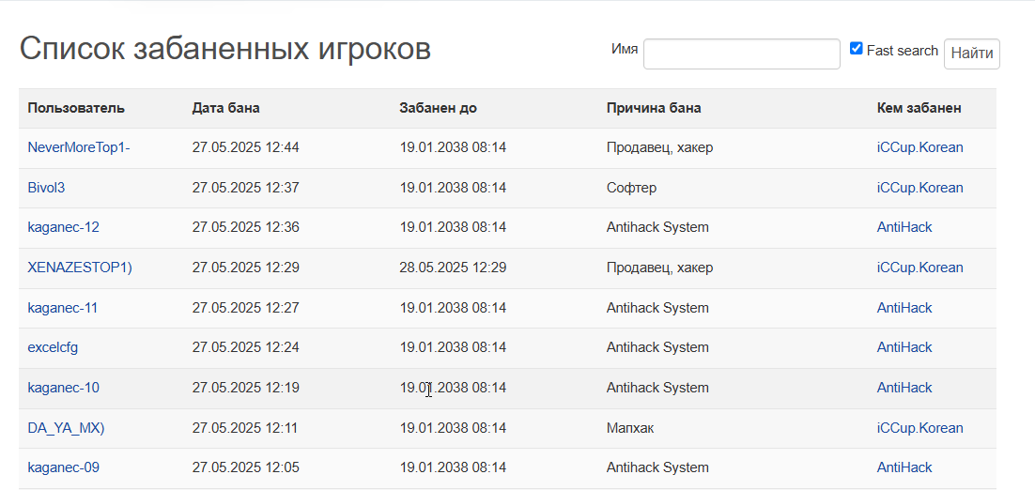This screenshot has width=1035, height=490.
Task: Open AntiHack link in excelcfg row
Action: pos(904,347)
